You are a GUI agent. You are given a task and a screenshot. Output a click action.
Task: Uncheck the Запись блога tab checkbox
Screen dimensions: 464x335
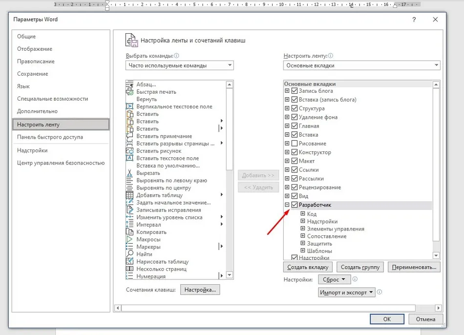coord(295,91)
